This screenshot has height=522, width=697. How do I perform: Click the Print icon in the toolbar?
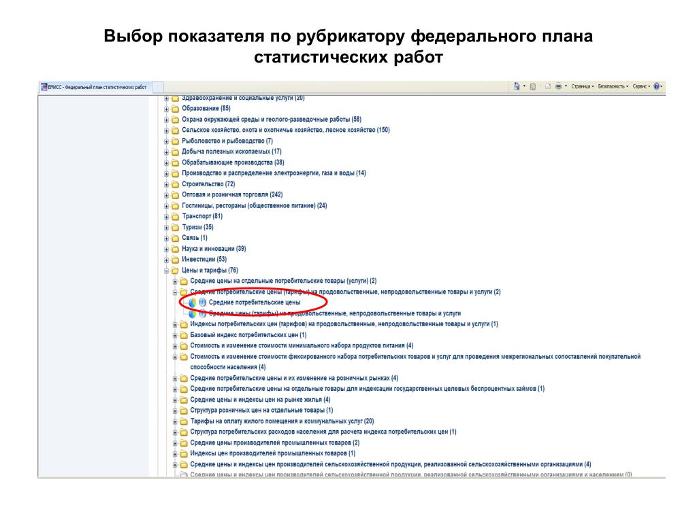click(558, 86)
